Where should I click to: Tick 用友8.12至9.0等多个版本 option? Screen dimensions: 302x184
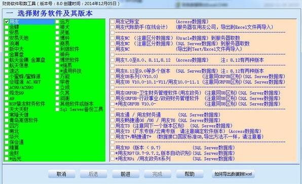[112, 71]
